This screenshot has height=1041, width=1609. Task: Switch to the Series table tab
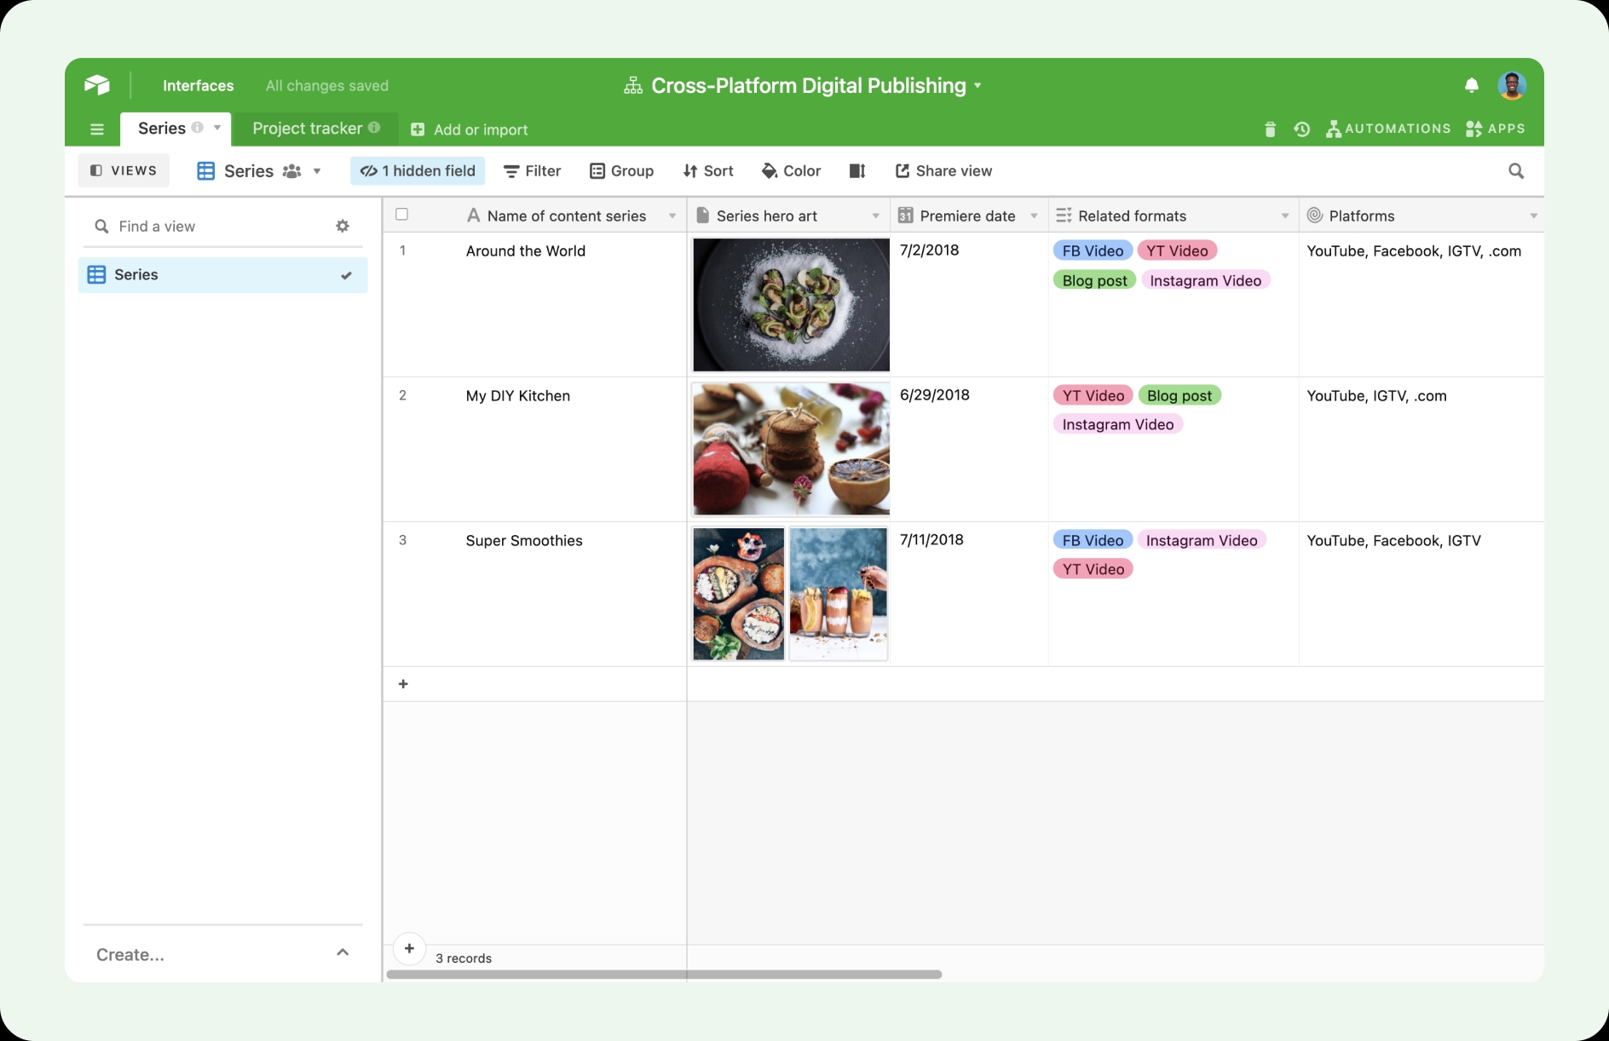[x=176, y=129]
